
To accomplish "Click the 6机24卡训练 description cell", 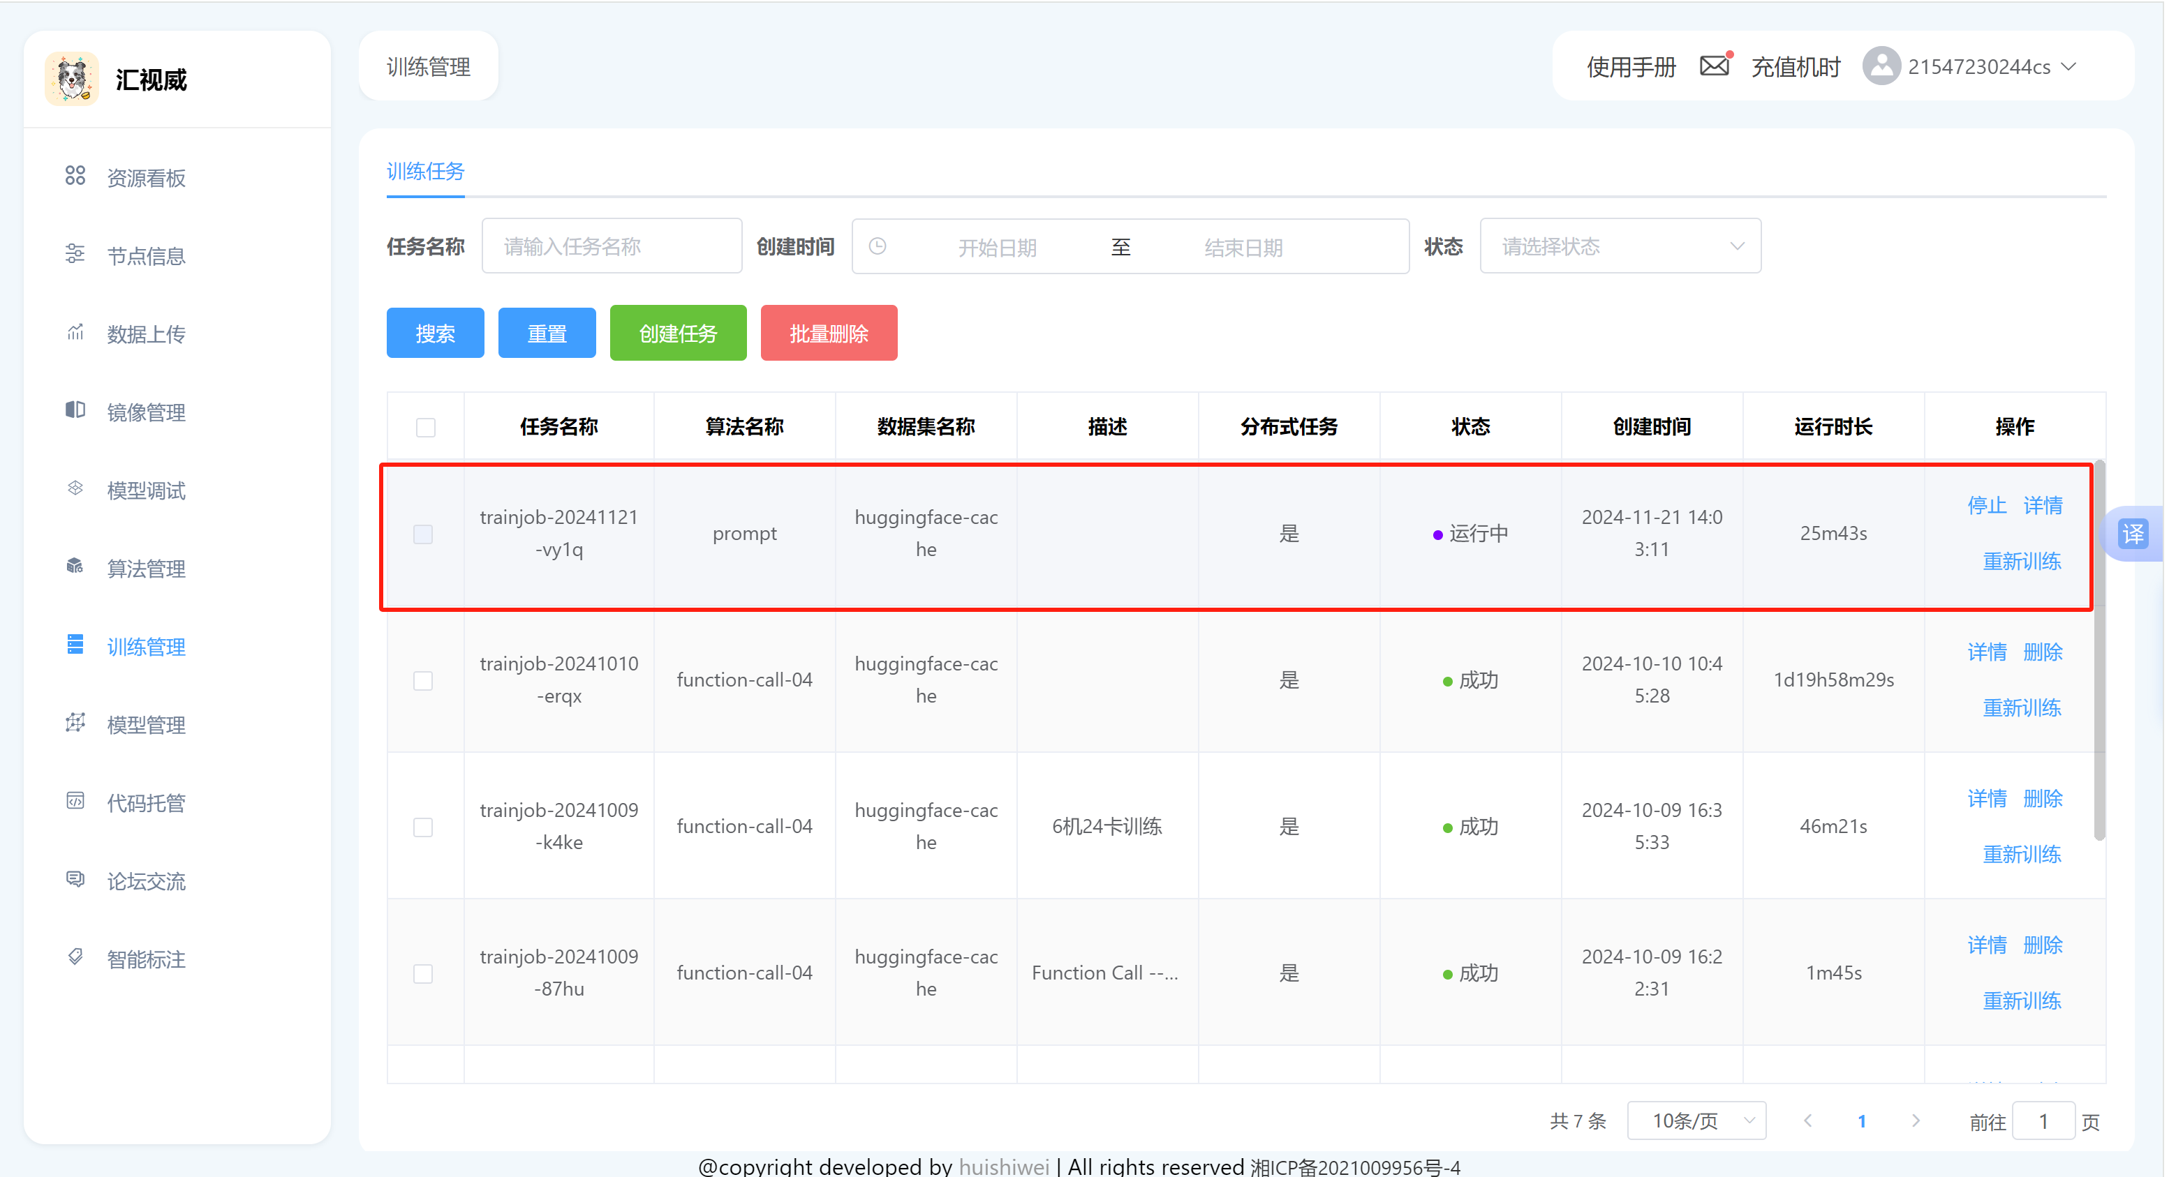I will (1106, 827).
